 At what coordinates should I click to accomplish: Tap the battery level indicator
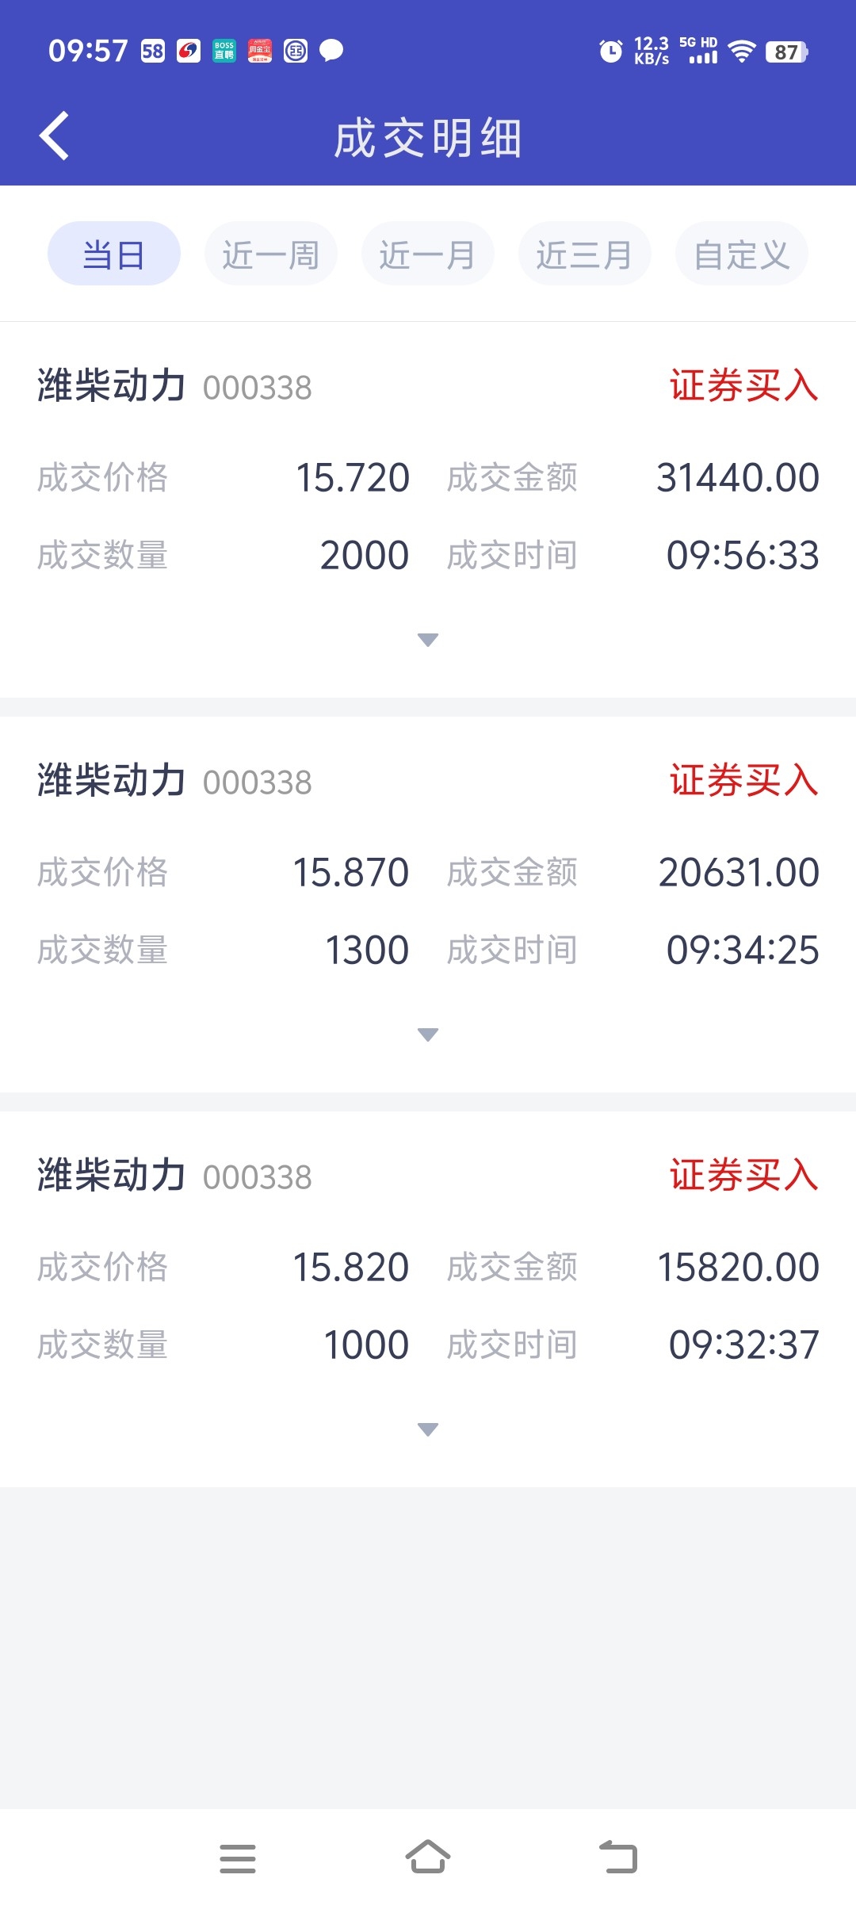click(786, 52)
